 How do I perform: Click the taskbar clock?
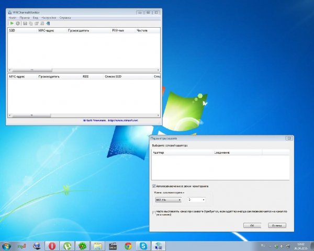(301, 246)
